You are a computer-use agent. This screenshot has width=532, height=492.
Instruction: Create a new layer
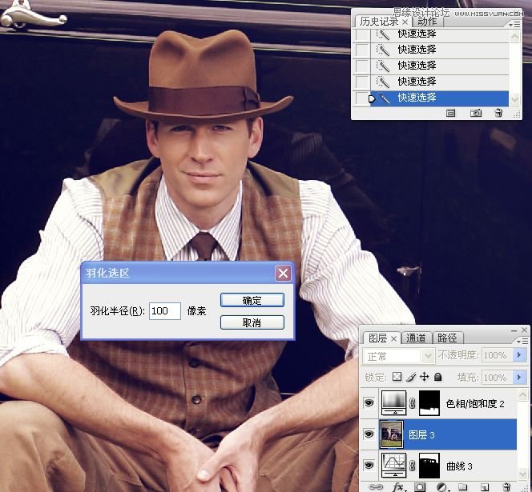click(484, 487)
